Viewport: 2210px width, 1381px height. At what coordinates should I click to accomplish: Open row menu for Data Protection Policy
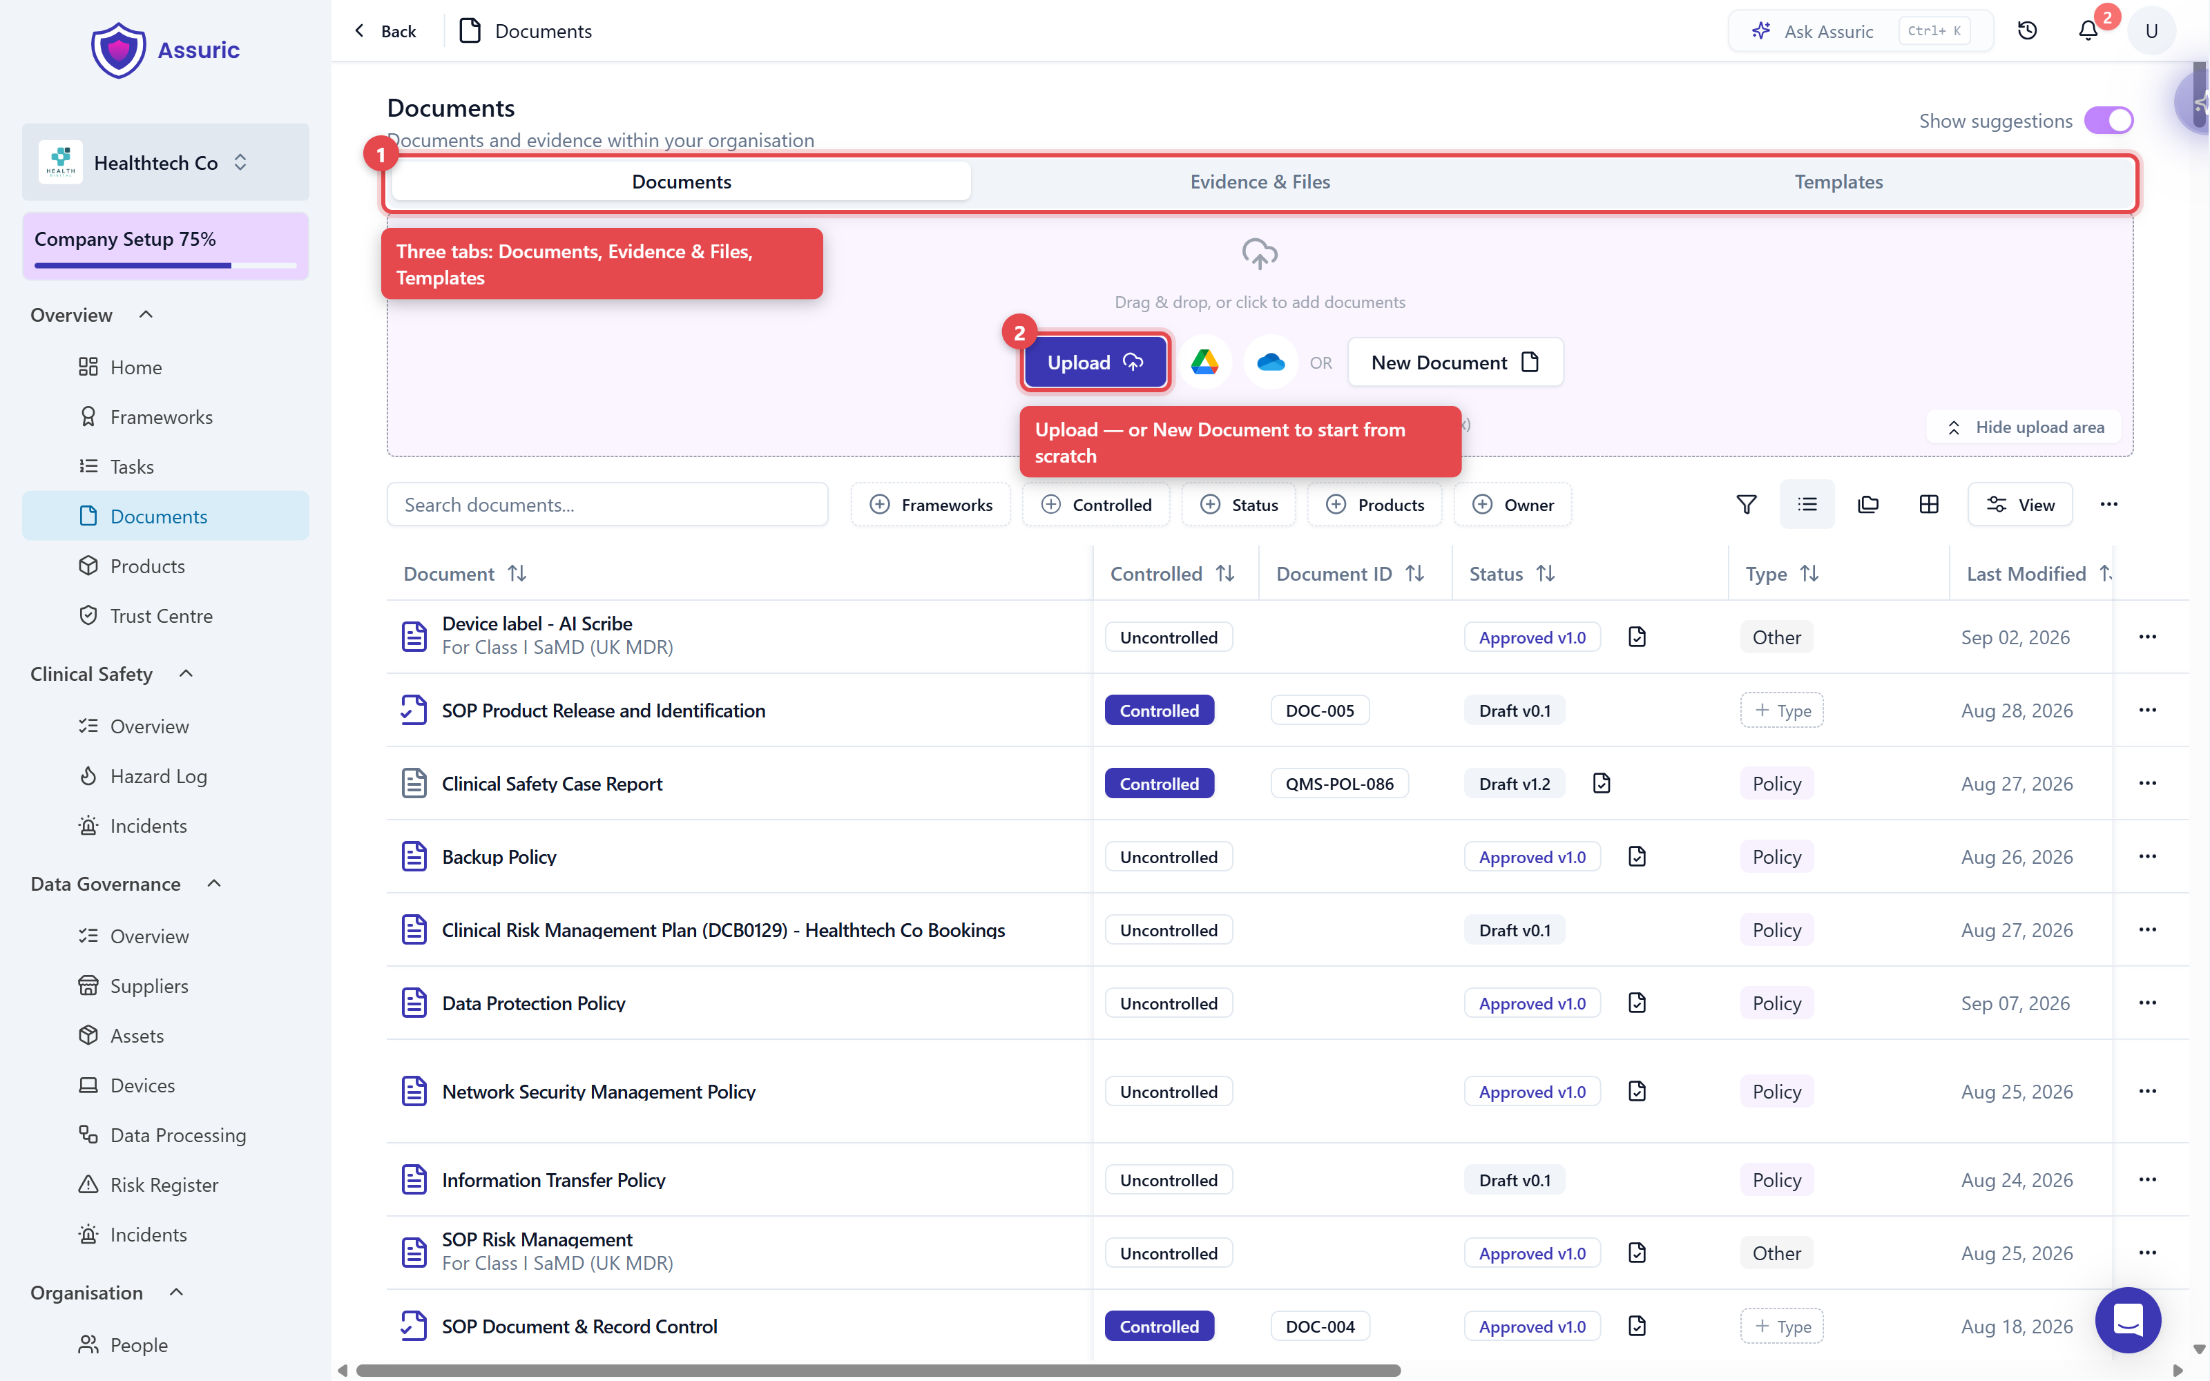2147,1003
